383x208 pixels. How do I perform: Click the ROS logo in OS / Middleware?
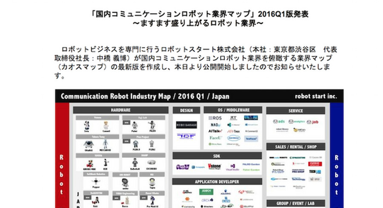coord(214,118)
